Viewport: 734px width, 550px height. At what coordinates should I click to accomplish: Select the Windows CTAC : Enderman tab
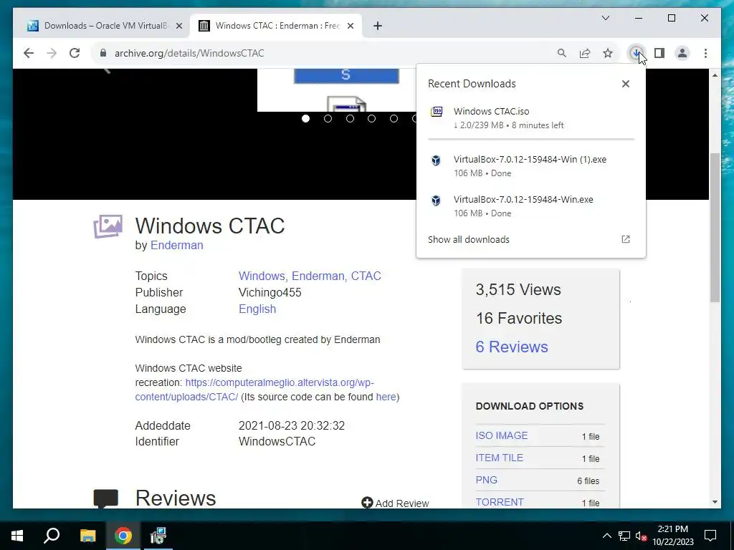(276, 26)
